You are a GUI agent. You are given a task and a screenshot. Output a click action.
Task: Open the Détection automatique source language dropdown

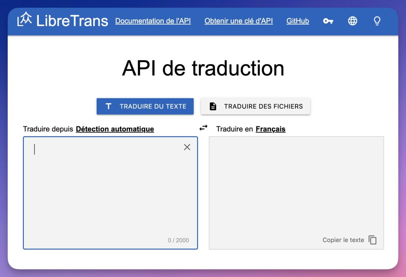pyautogui.click(x=115, y=129)
